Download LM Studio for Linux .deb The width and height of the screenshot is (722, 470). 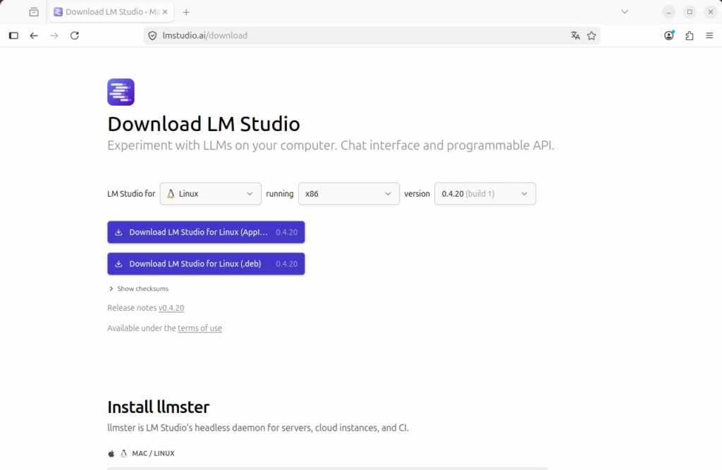(206, 264)
